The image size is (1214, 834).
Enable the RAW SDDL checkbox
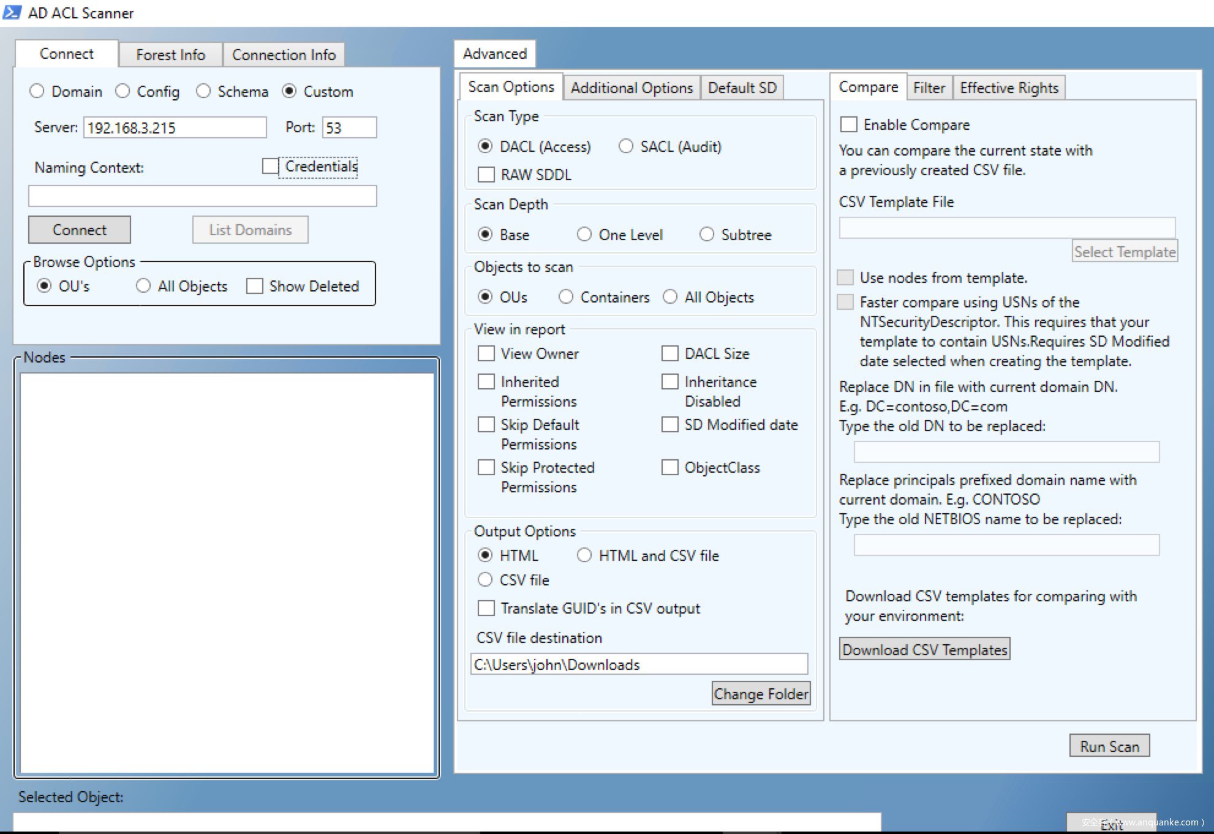[x=486, y=175]
